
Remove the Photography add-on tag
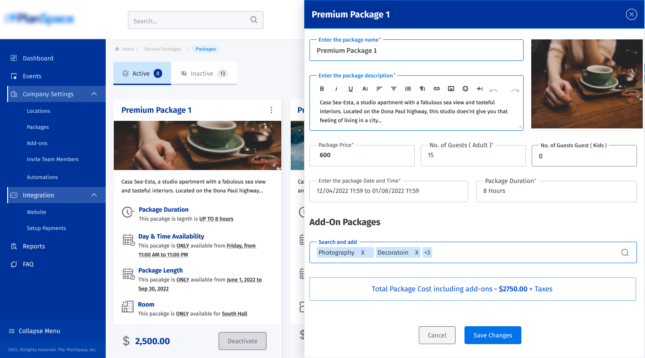point(363,252)
